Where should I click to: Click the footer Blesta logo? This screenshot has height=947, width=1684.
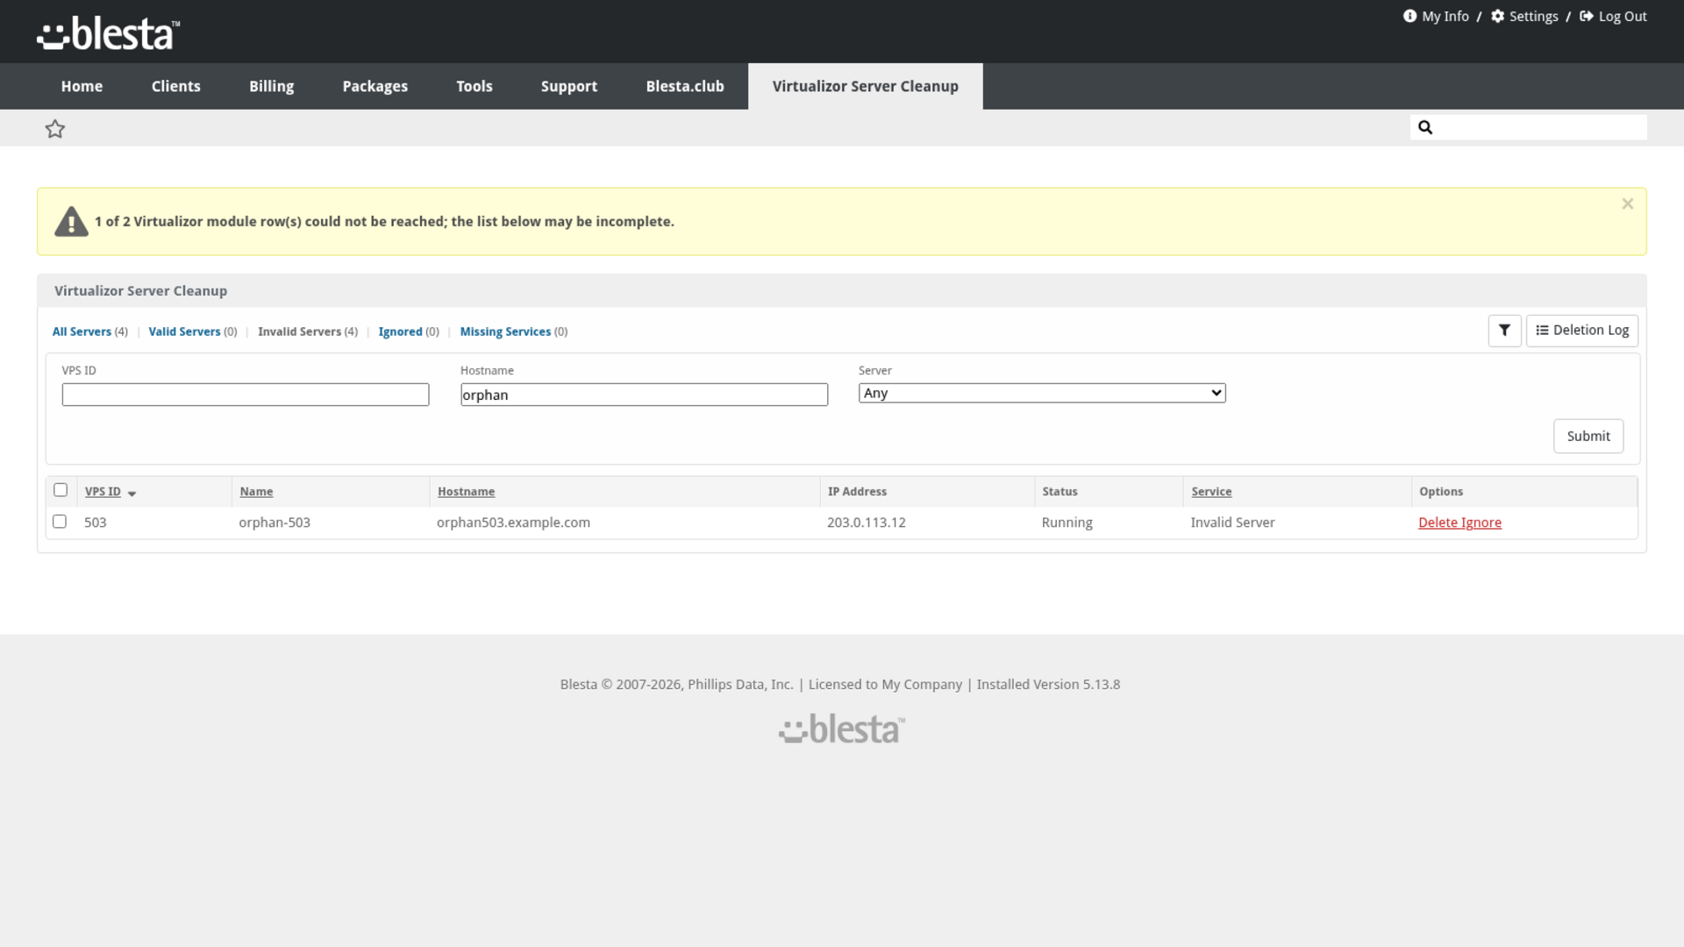[841, 729]
